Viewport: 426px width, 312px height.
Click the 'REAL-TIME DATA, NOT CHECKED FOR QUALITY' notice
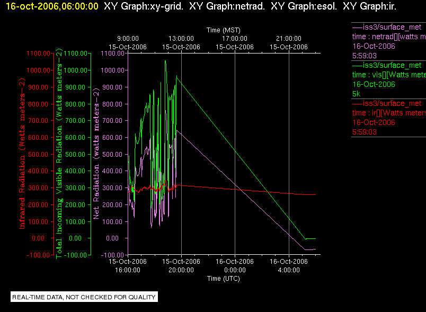pyautogui.click(x=84, y=297)
